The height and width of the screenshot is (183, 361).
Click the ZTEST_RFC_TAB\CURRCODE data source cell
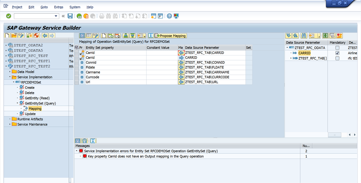coord(215,77)
